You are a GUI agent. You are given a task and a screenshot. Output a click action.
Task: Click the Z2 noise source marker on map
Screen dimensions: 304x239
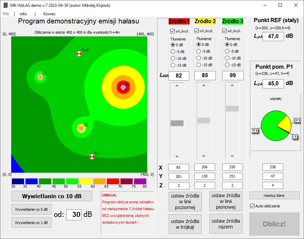click(x=81, y=128)
